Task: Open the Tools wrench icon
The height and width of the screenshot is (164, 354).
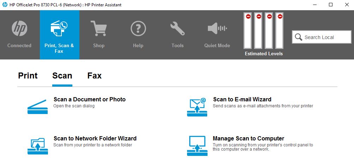Action: click(178, 29)
